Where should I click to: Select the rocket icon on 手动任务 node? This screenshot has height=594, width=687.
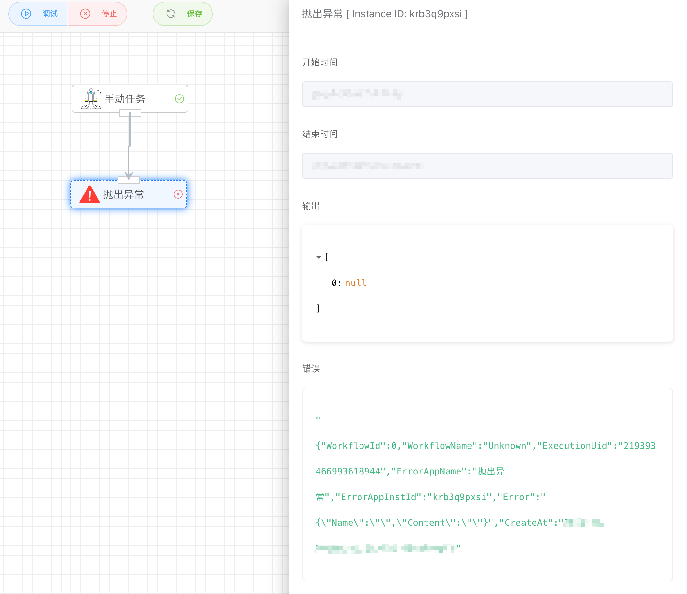[91, 98]
